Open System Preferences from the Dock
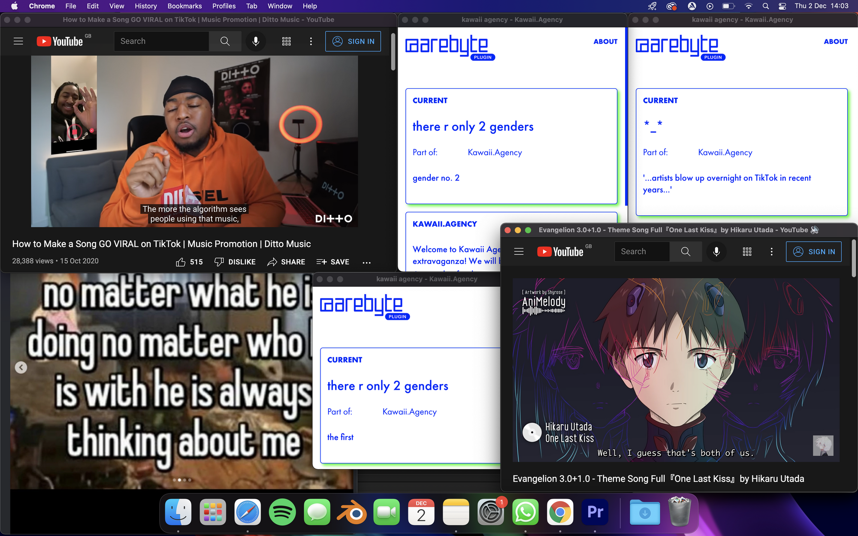 point(491,512)
